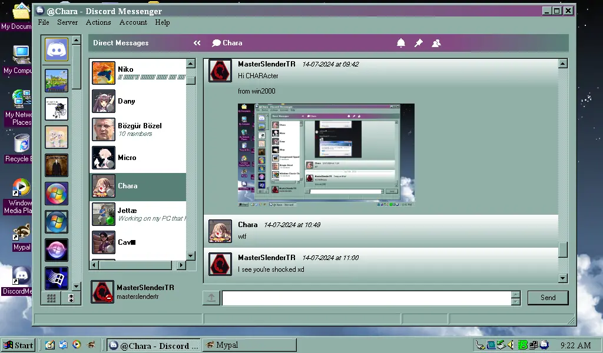
Task: Click the Discord tray icon
Action: pos(544,345)
